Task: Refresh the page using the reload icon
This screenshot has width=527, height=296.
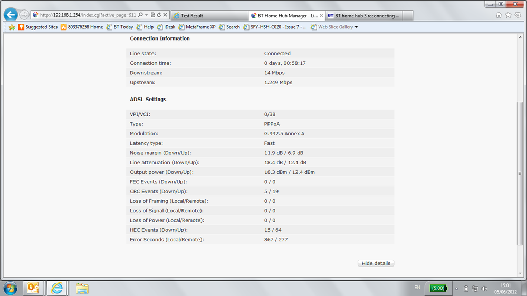Action: [159, 15]
